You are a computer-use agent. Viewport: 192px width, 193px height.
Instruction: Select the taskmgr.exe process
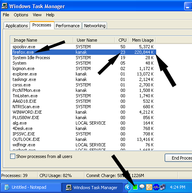pyautogui.click(x=84, y=79)
